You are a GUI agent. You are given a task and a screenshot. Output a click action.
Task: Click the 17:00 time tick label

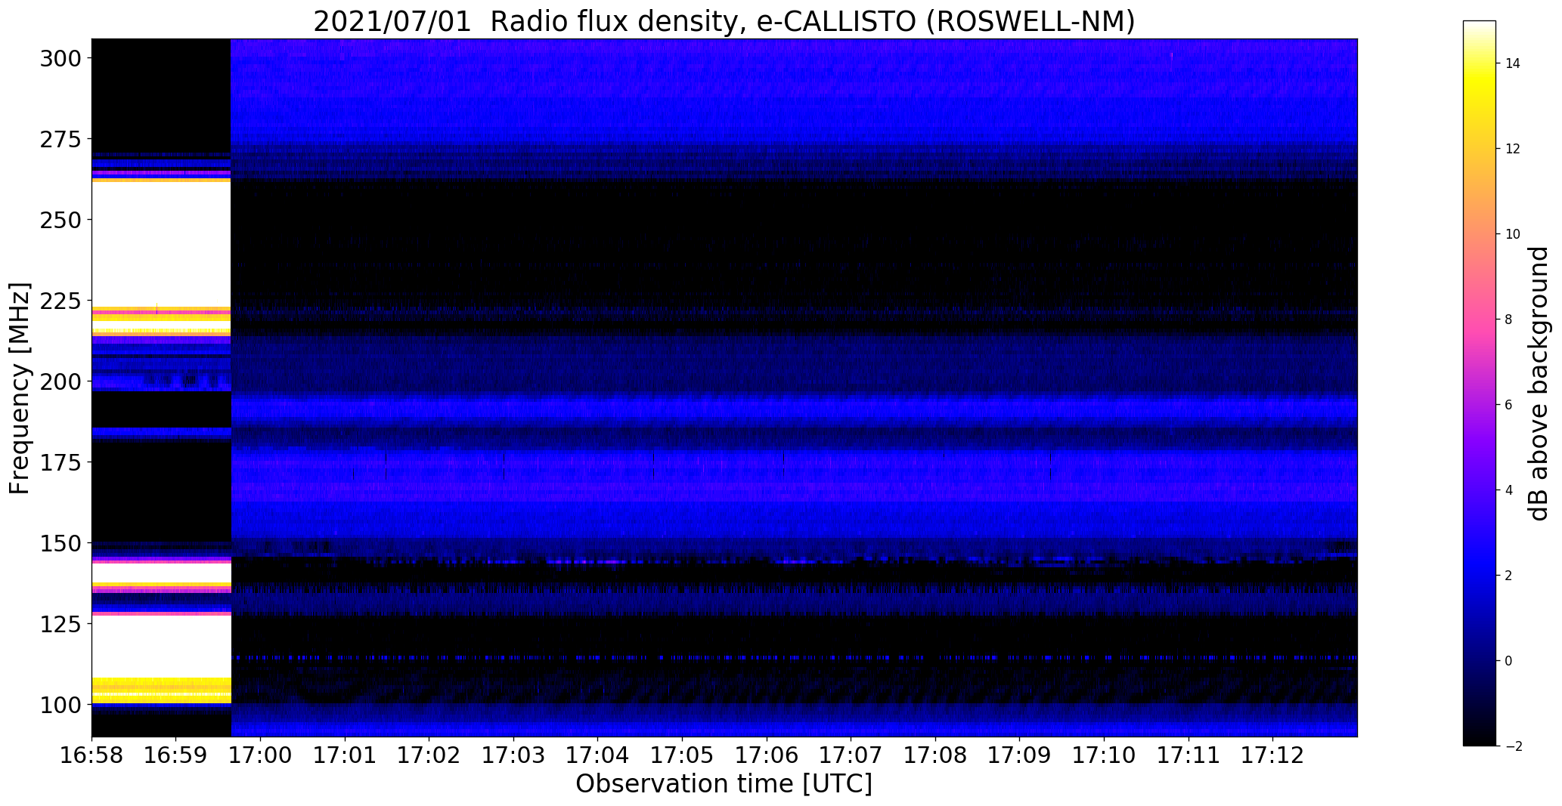click(x=261, y=756)
